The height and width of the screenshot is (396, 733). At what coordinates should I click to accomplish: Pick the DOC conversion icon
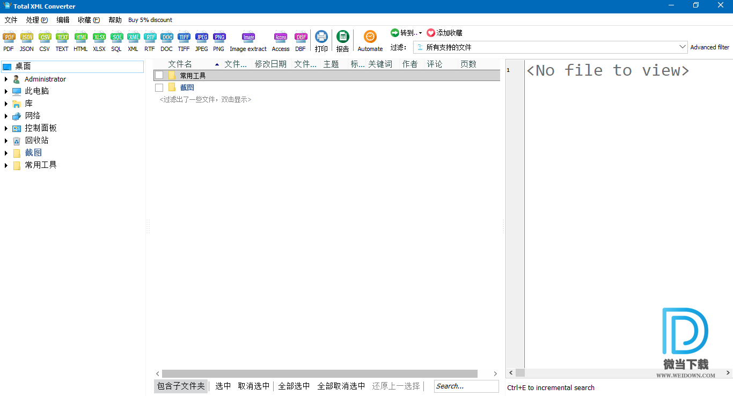coord(167,38)
